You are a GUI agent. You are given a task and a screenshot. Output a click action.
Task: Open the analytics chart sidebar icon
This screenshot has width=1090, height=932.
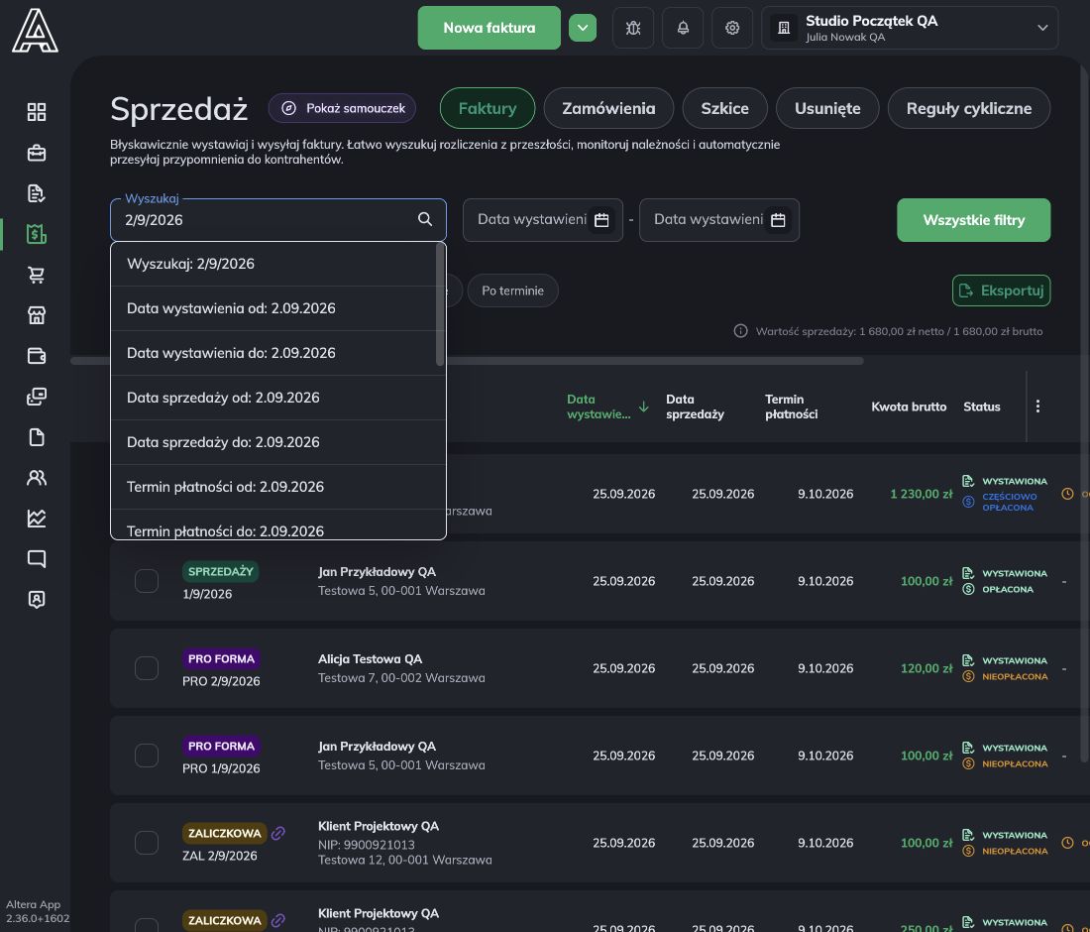click(x=36, y=519)
